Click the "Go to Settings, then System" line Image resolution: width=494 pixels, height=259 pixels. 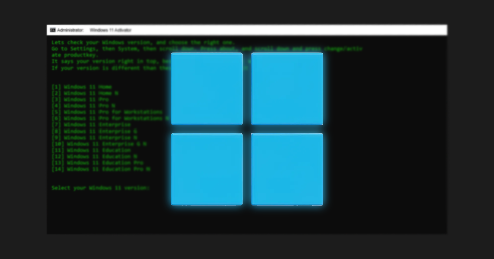(207, 49)
